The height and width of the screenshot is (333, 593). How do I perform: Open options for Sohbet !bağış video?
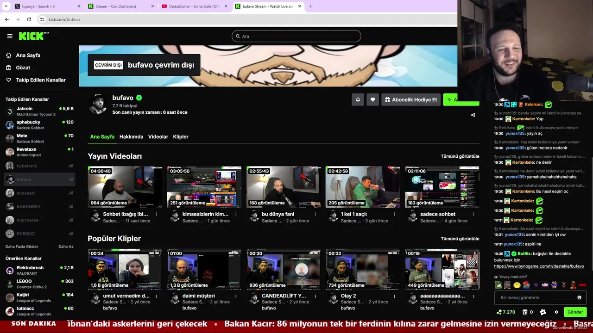click(157, 214)
